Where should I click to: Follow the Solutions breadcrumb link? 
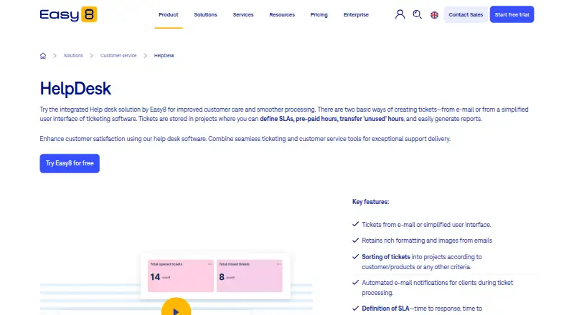[73, 56]
